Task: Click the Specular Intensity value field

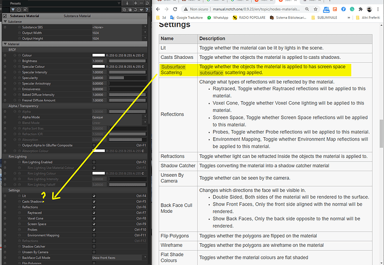Action: tap(99, 72)
